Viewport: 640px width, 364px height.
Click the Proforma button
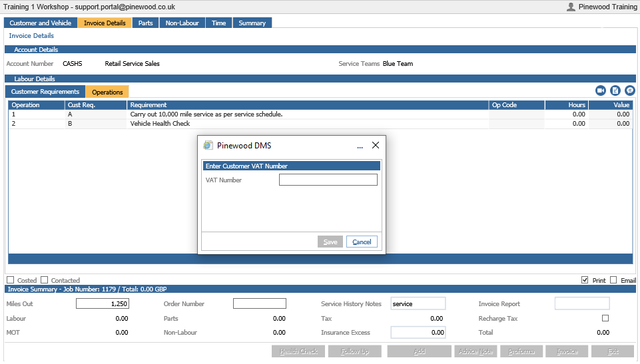pos(521,351)
